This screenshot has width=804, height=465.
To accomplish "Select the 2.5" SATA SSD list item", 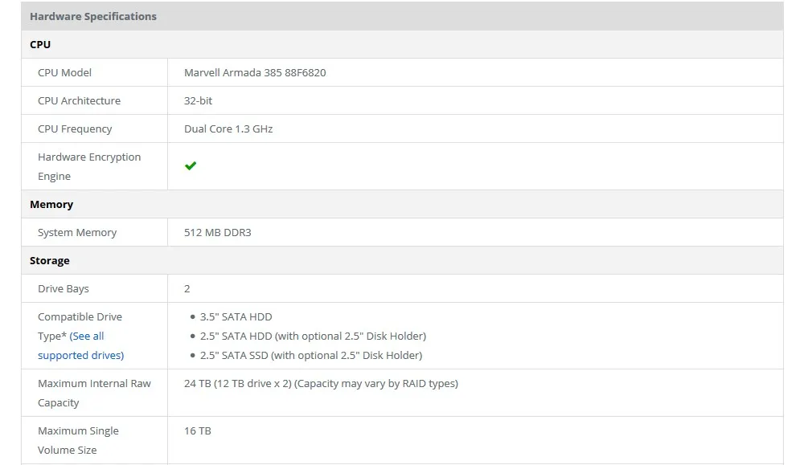I will (x=310, y=355).
